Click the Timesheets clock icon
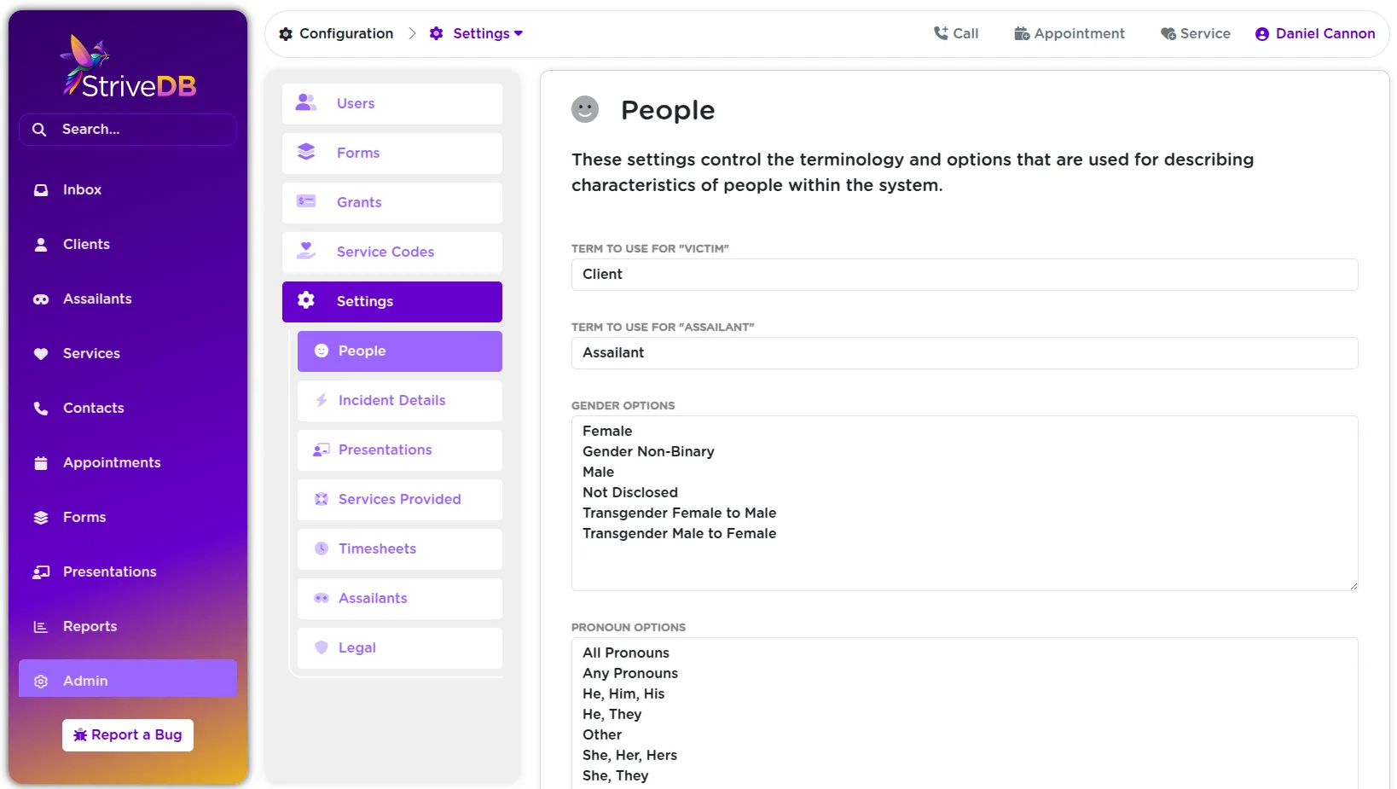Image resolution: width=1397 pixels, height=789 pixels. coord(321,548)
